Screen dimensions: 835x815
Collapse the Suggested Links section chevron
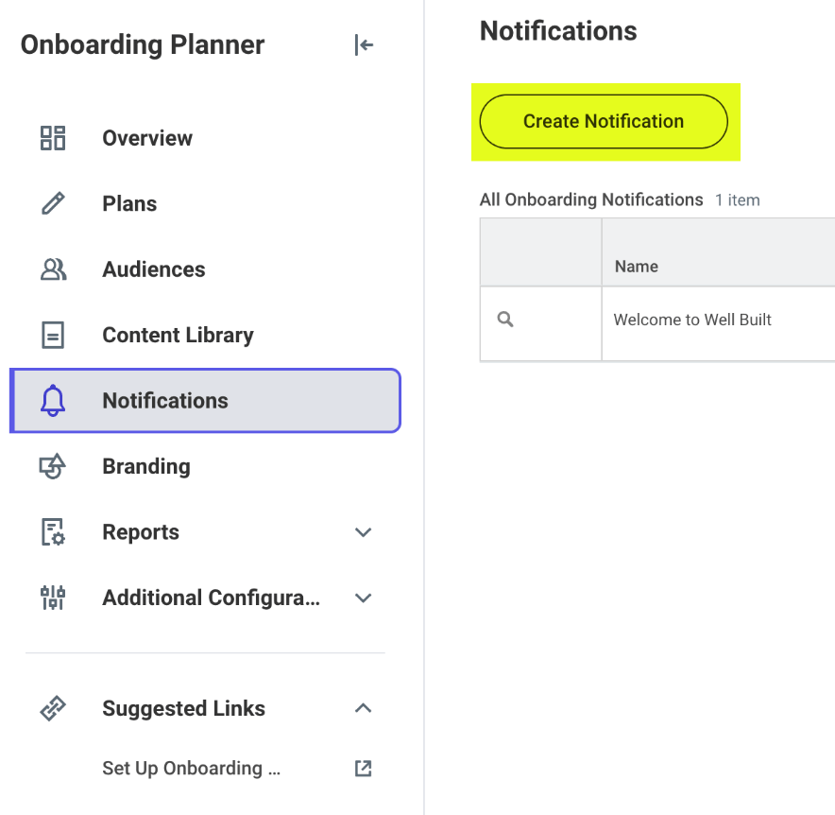tap(363, 708)
